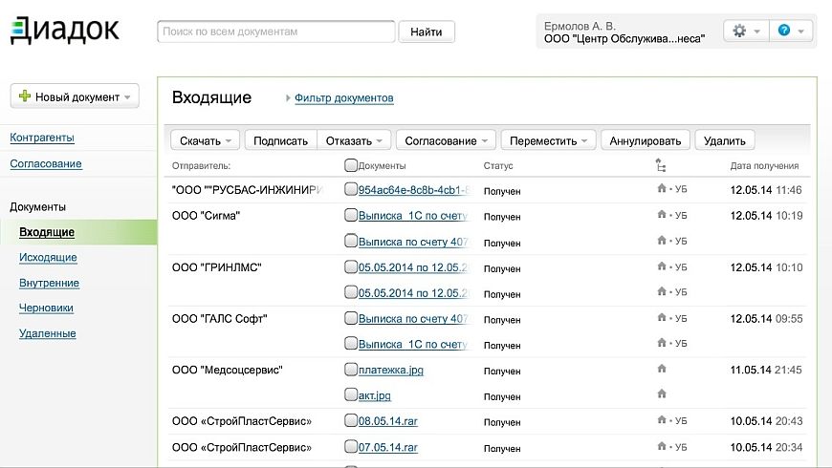Go to Согласование in the sidebar
This screenshot has height=468, width=832.
46,163
